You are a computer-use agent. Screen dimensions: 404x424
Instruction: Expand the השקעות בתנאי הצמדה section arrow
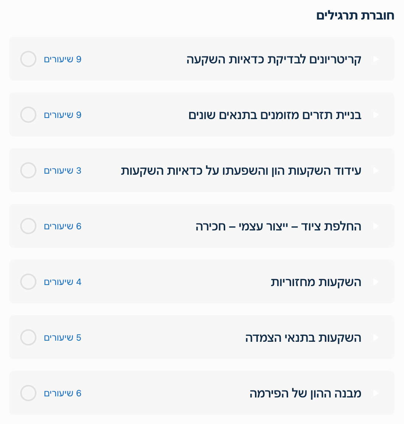point(376,337)
